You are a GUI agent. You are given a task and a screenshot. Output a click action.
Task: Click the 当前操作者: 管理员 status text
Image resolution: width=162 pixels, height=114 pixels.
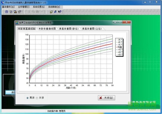56,111
